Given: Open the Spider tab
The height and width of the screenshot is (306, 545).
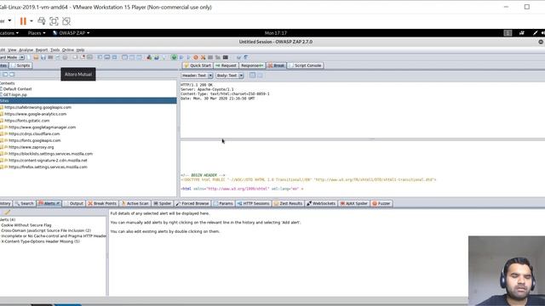Looking at the screenshot, I should coord(163,203).
